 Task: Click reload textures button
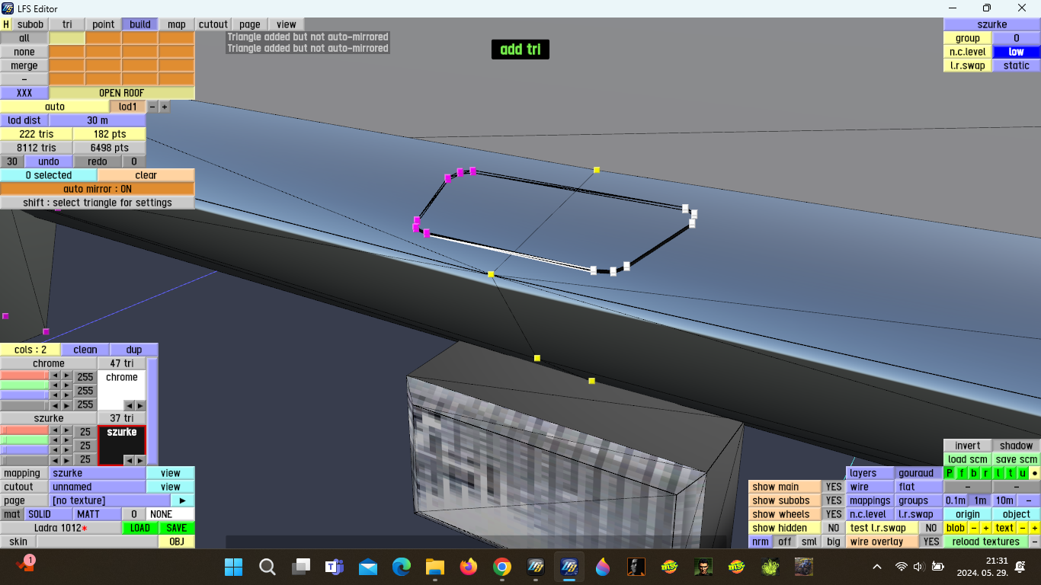coord(986,542)
